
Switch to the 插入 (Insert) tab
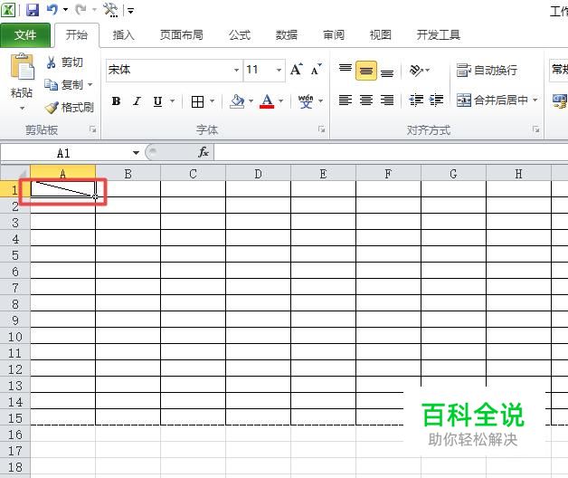point(124,34)
